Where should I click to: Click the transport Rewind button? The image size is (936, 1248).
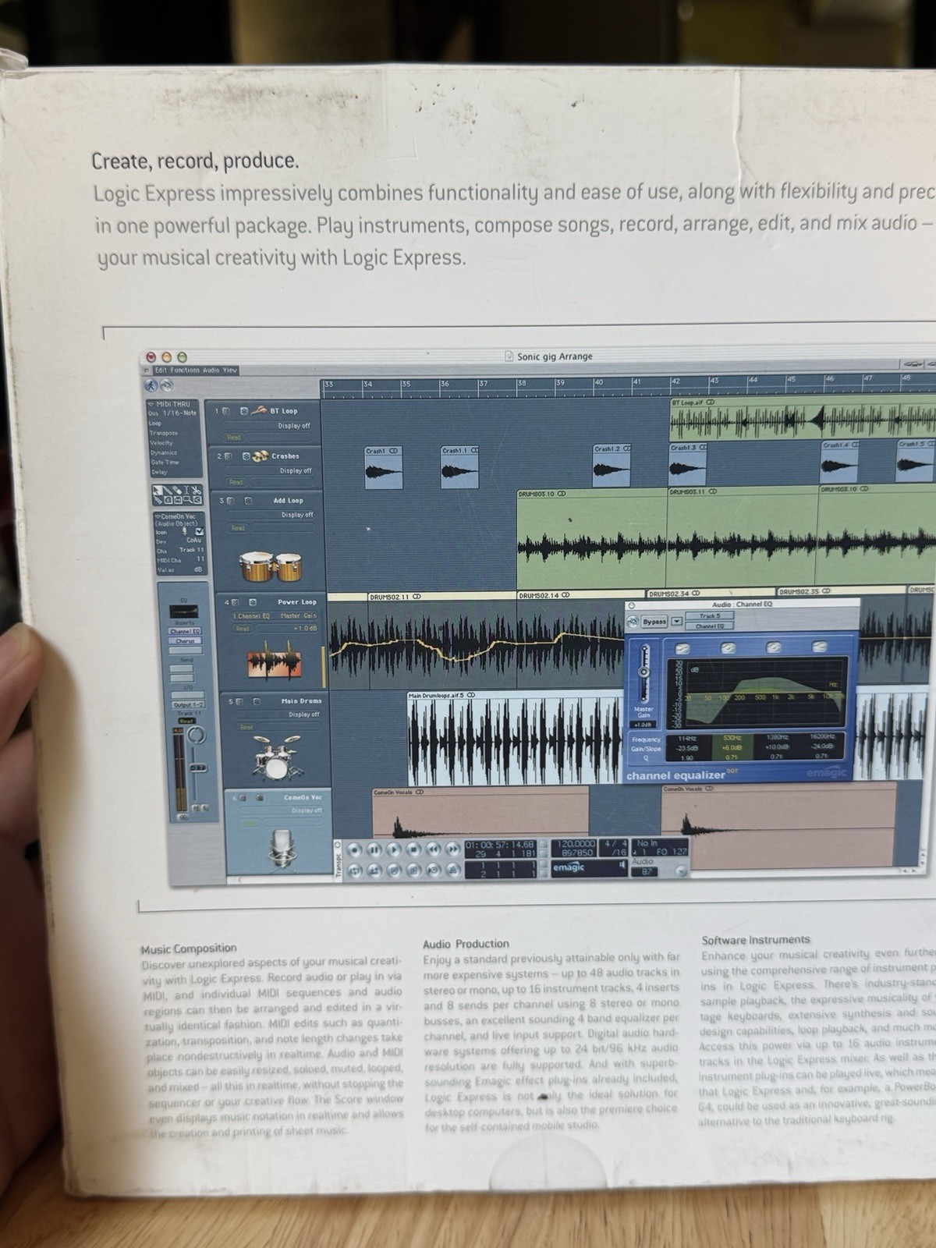(x=434, y=849)
